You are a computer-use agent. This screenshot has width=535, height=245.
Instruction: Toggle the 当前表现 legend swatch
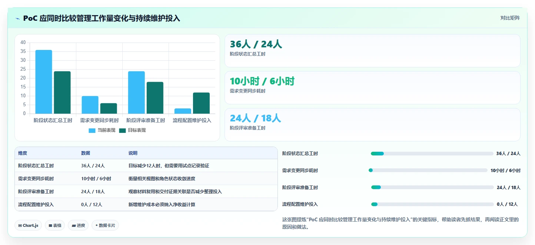coord(92,130)
